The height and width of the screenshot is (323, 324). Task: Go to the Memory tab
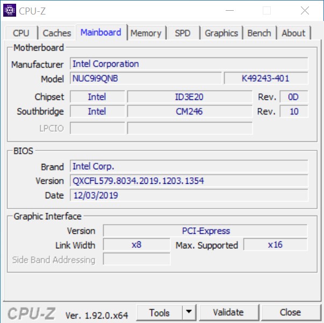click(146, 33)
